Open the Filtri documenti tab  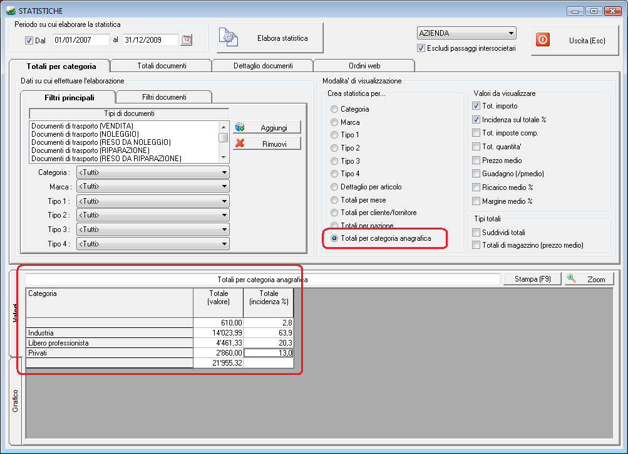point(164,97)
